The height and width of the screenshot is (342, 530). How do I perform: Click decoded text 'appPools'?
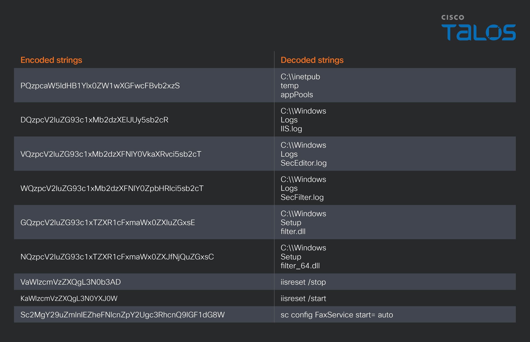coord(297,95)
